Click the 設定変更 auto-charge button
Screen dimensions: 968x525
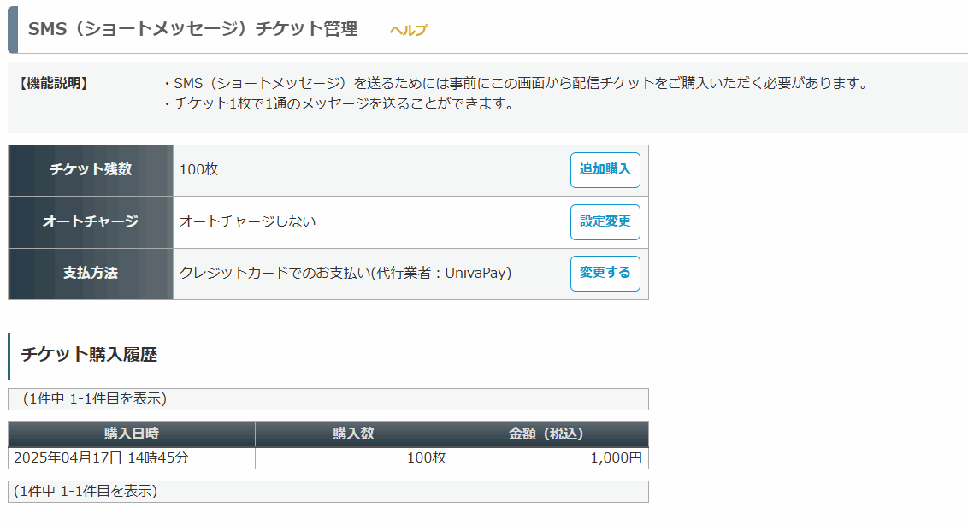click(605, 221)
